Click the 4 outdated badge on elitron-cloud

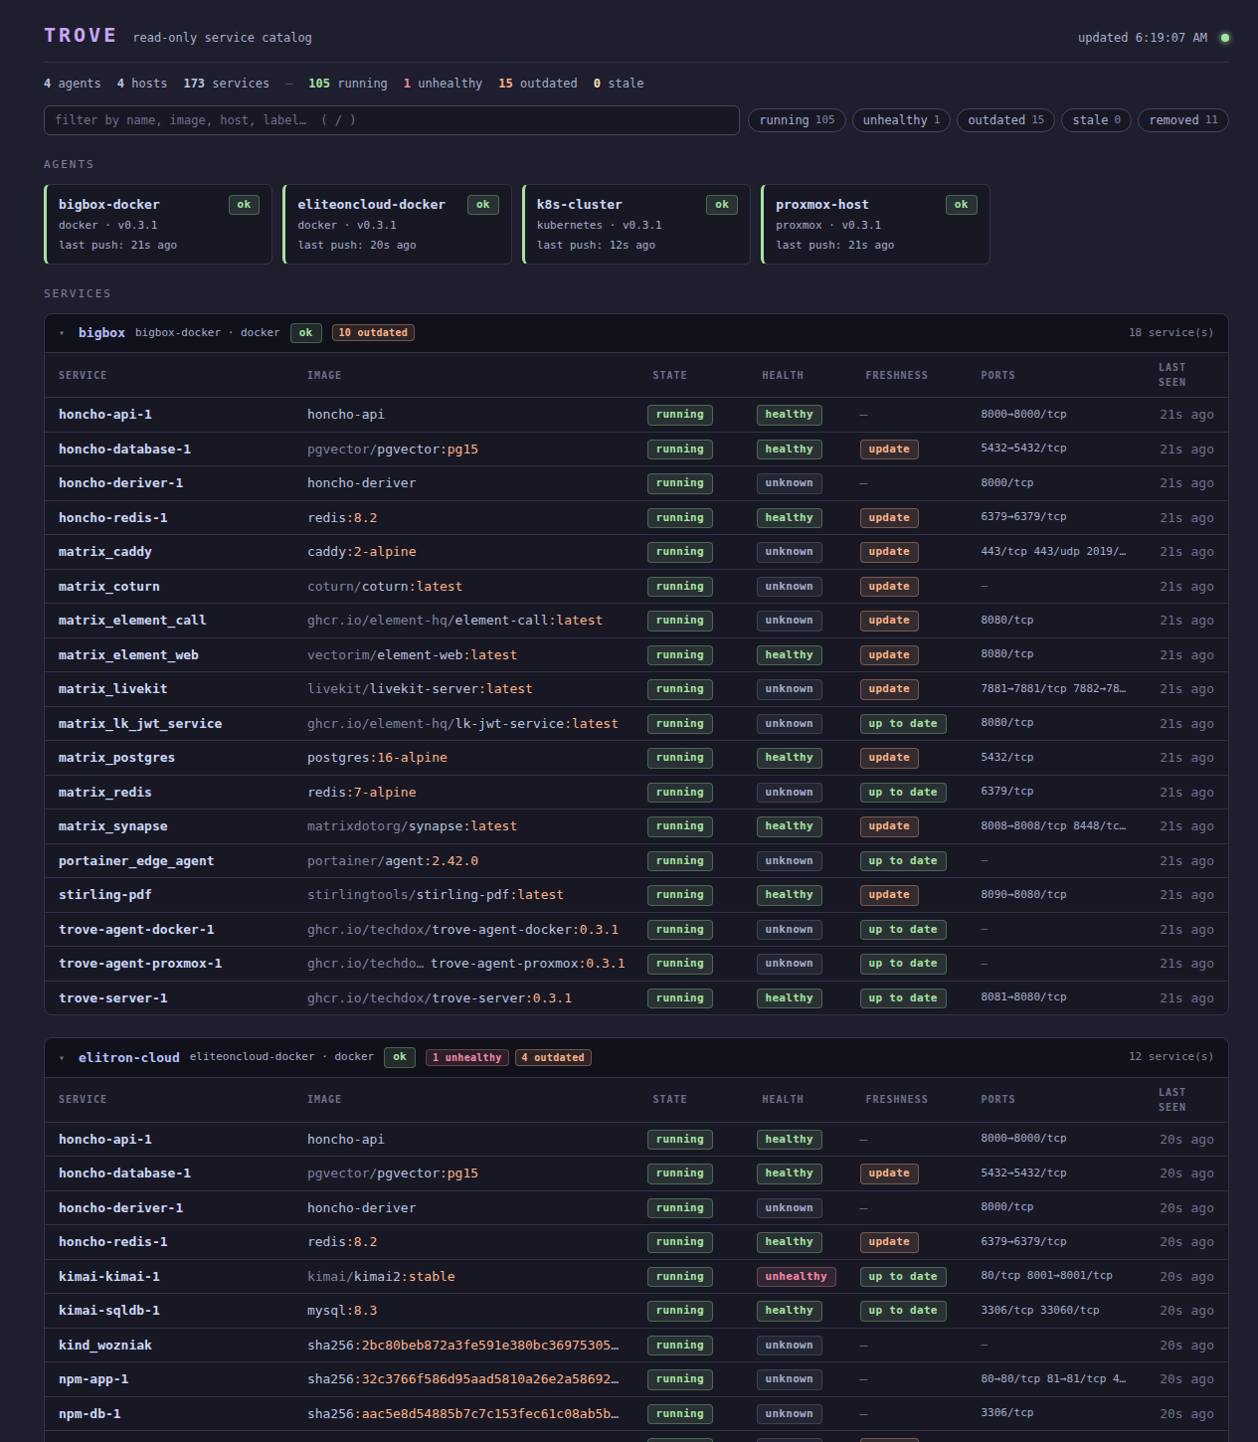tap(553, 1058)
